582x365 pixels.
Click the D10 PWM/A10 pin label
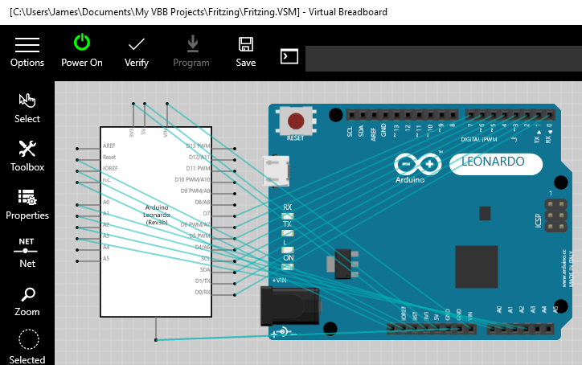(x=193, y=180)
